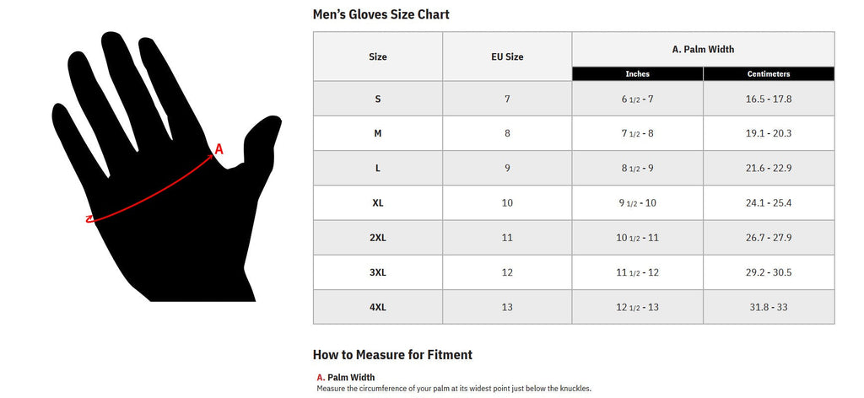Click the 31.8 - 33 centimeters cell
This screenshot has width=864, height=398.
coord(769,307)
